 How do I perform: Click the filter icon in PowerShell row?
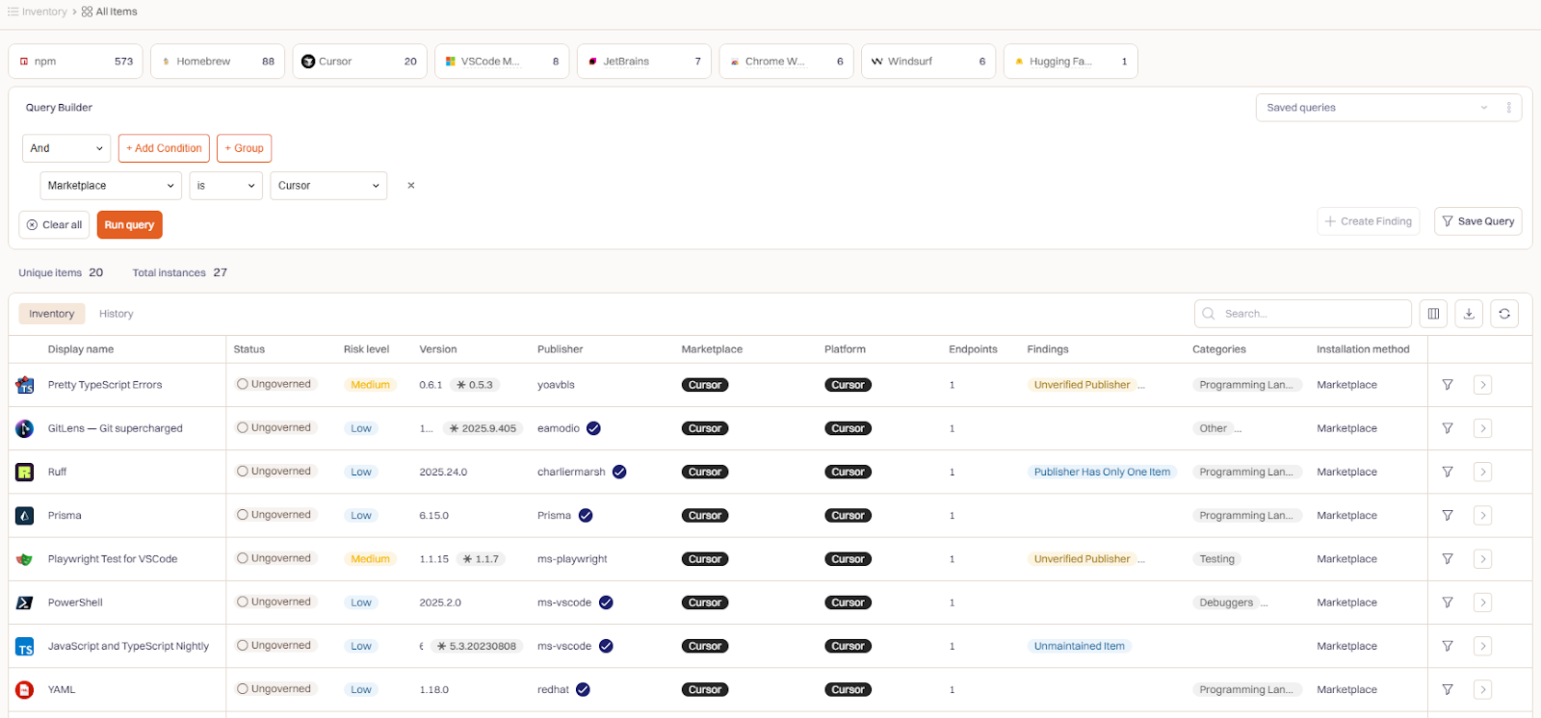point(1448,603)
